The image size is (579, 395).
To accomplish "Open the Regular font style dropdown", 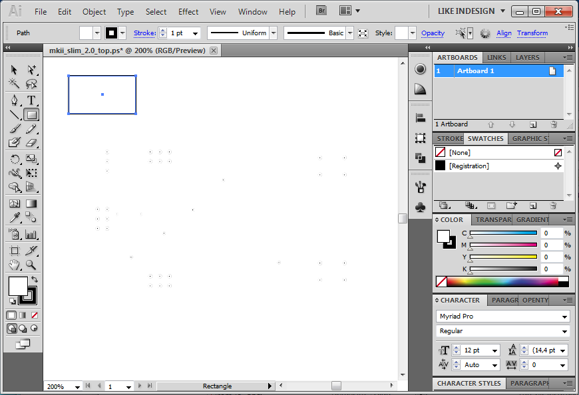I will coord(564,331).
